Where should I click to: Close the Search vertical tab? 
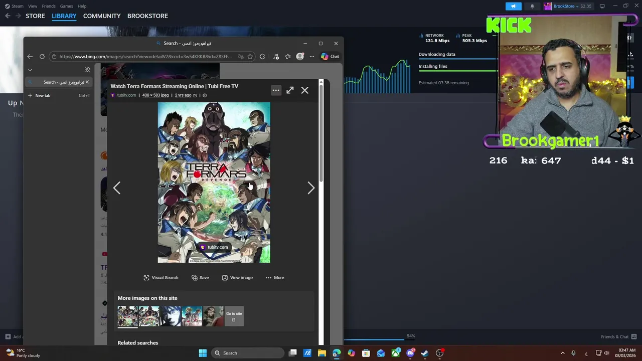tap(87, 82)
